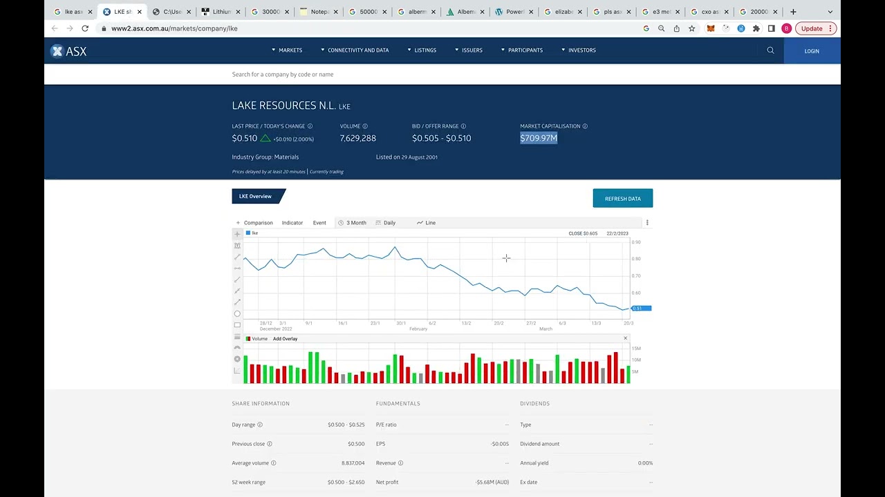Click the browser back arrow

(55, 28)
